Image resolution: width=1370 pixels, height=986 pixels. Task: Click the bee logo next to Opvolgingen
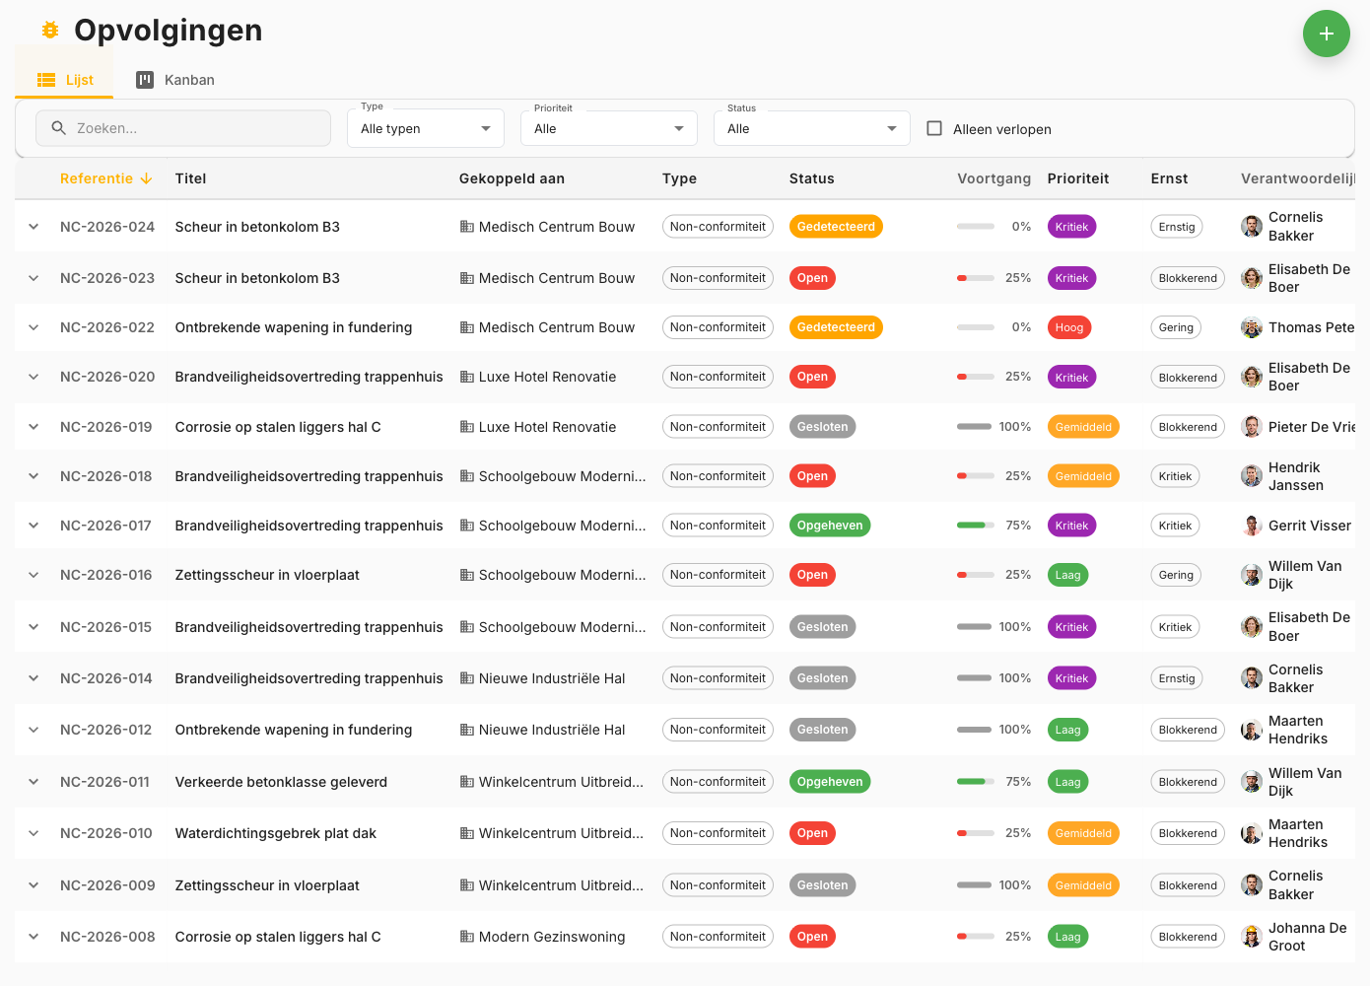click(x=49, y=30)
